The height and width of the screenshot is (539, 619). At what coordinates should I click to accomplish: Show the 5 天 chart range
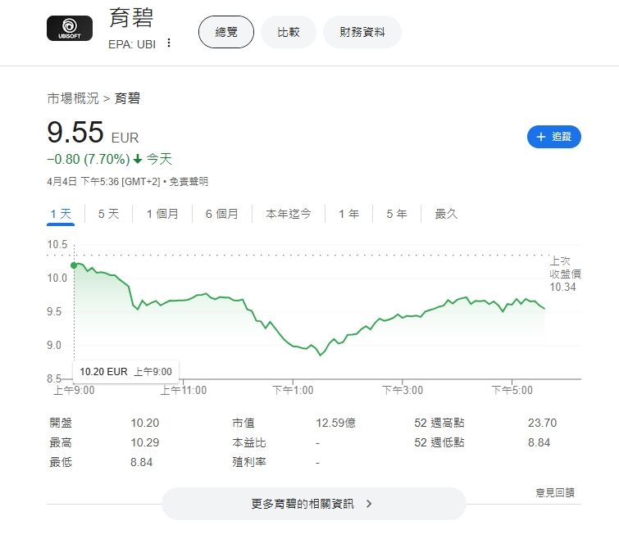(108, 214)
